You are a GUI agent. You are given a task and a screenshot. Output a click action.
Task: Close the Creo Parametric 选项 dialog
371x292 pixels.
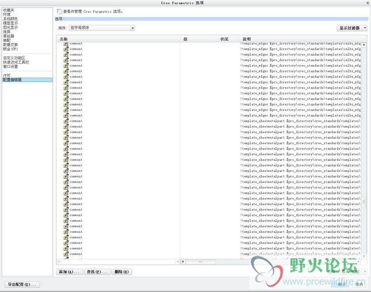coord(368,3)
